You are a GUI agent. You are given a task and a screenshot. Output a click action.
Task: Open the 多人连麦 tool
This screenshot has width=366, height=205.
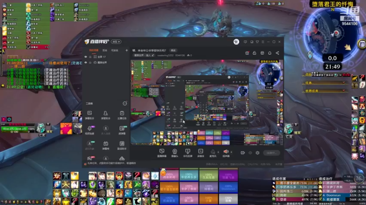click(106, 130)
